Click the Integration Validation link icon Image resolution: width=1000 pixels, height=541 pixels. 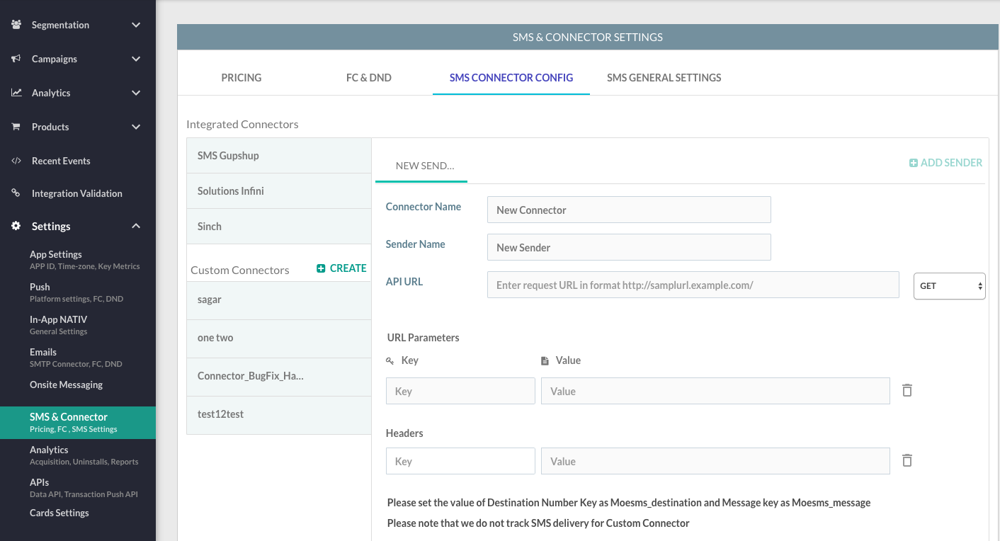click(16, 193)
